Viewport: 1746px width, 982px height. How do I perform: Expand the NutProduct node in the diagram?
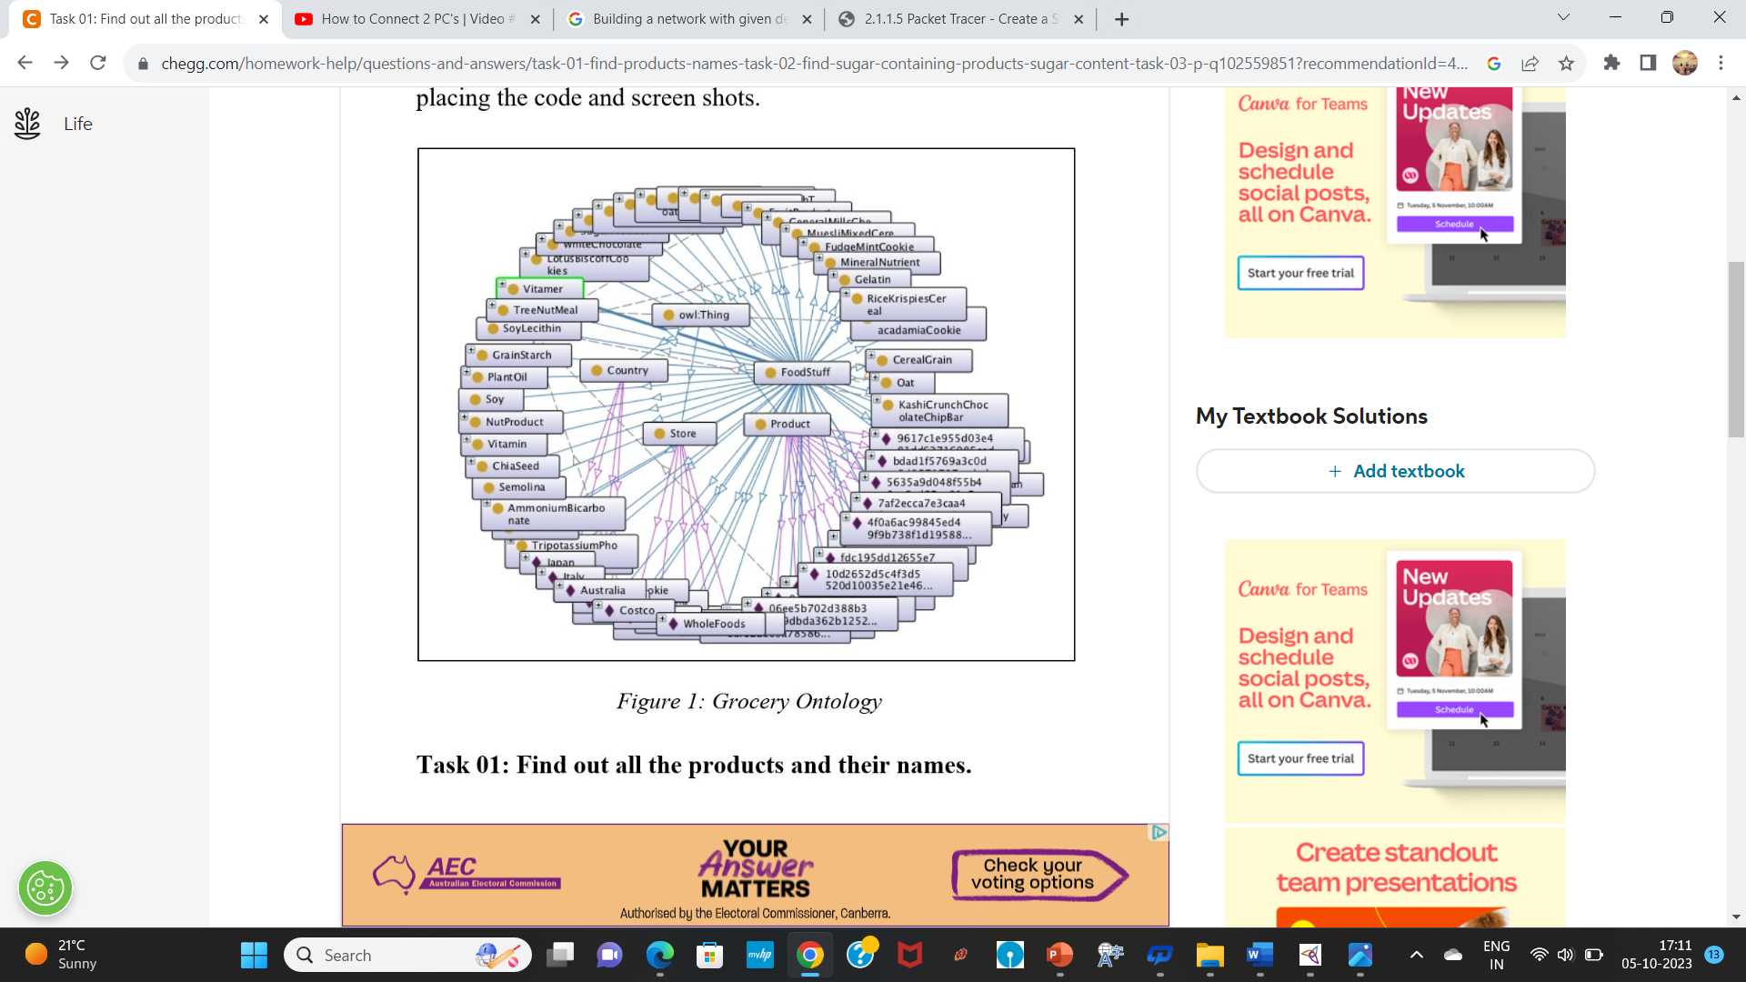click(463, 416)
